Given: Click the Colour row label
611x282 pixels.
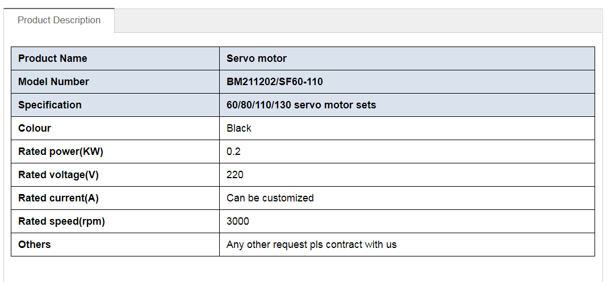Looking at the screenshot, I should tap(35, 128).
